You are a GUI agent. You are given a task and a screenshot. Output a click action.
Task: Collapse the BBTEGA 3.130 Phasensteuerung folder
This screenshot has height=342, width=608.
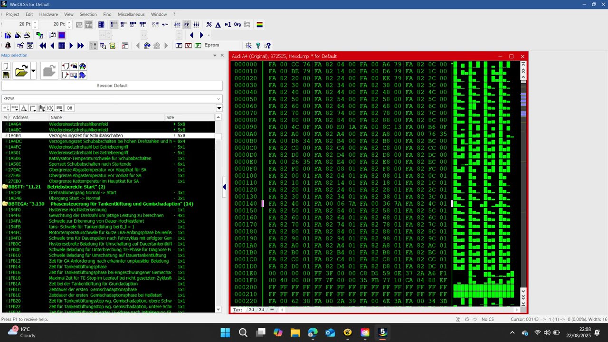(x=5, y=204)
